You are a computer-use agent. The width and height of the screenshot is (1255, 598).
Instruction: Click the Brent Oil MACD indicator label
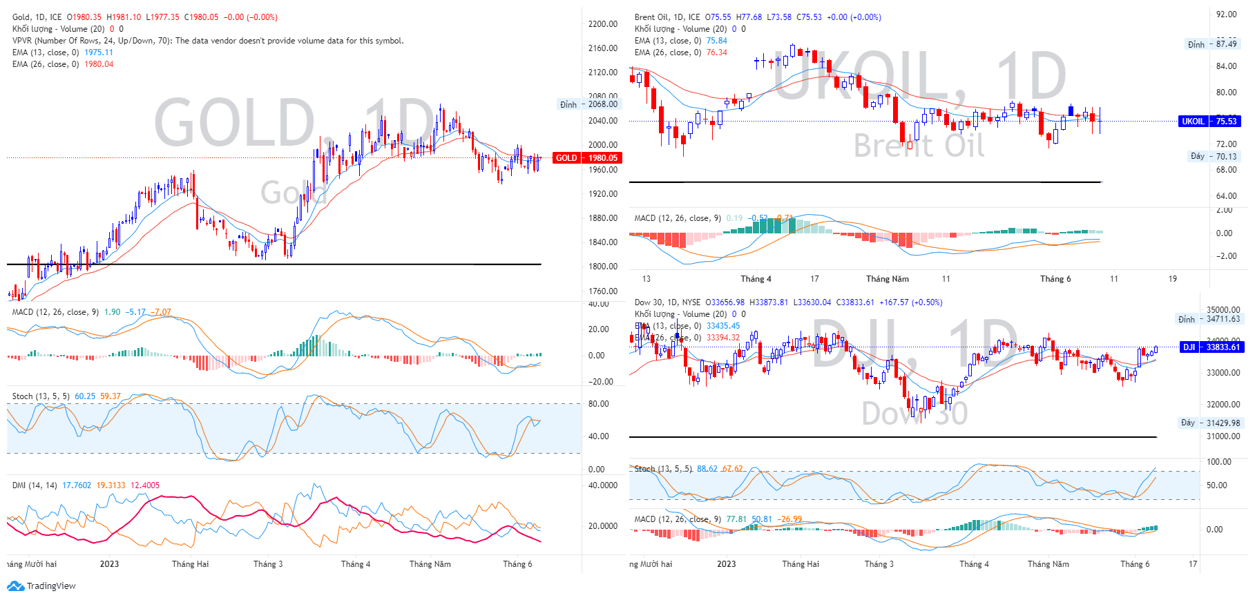point(677,218)
